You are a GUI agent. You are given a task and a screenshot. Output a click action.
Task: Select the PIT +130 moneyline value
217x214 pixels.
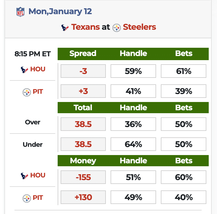click(x=83, y=197)
